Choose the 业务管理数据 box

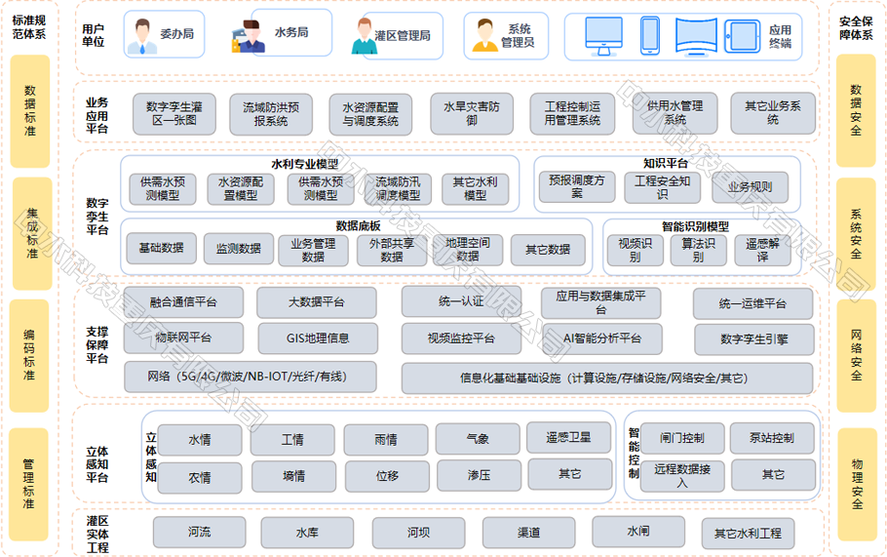pos(314,250)
